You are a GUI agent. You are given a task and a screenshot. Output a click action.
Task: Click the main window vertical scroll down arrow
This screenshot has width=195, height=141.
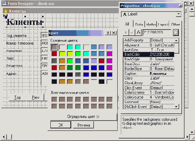click(x=192, y=132)
